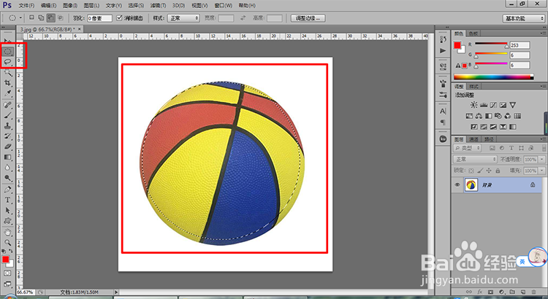Hide the Background layer eye icon
The height and width of the screenshot is (299, 548).
pos(457,185)
